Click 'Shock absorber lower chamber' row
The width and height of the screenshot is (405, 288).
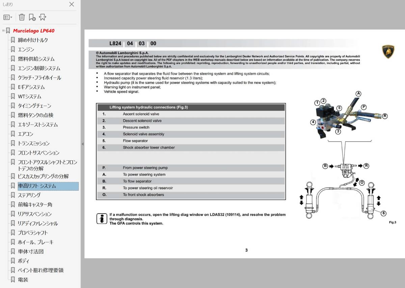click(x=191, y=148)
